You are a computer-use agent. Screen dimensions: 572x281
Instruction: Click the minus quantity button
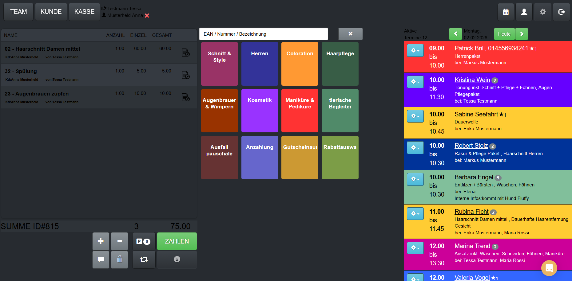(x=120, y=241)
